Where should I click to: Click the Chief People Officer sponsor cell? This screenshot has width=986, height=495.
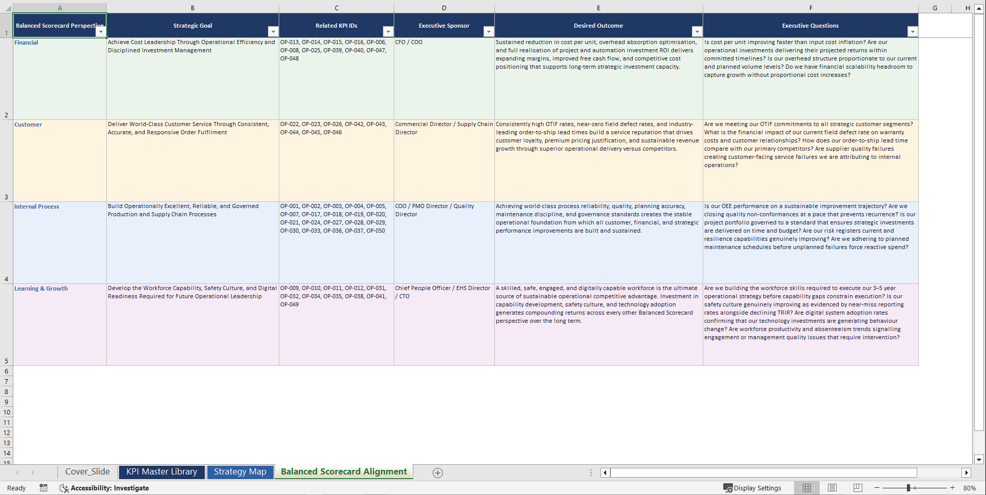point(444,325)
